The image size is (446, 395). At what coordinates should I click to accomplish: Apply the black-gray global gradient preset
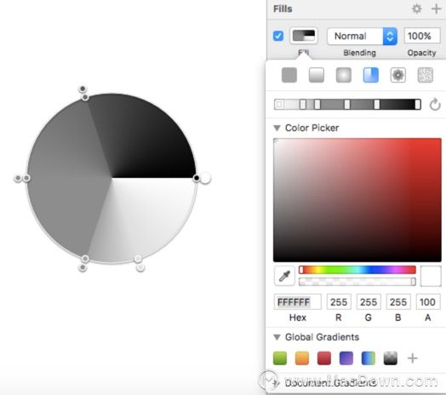(390, 358)
